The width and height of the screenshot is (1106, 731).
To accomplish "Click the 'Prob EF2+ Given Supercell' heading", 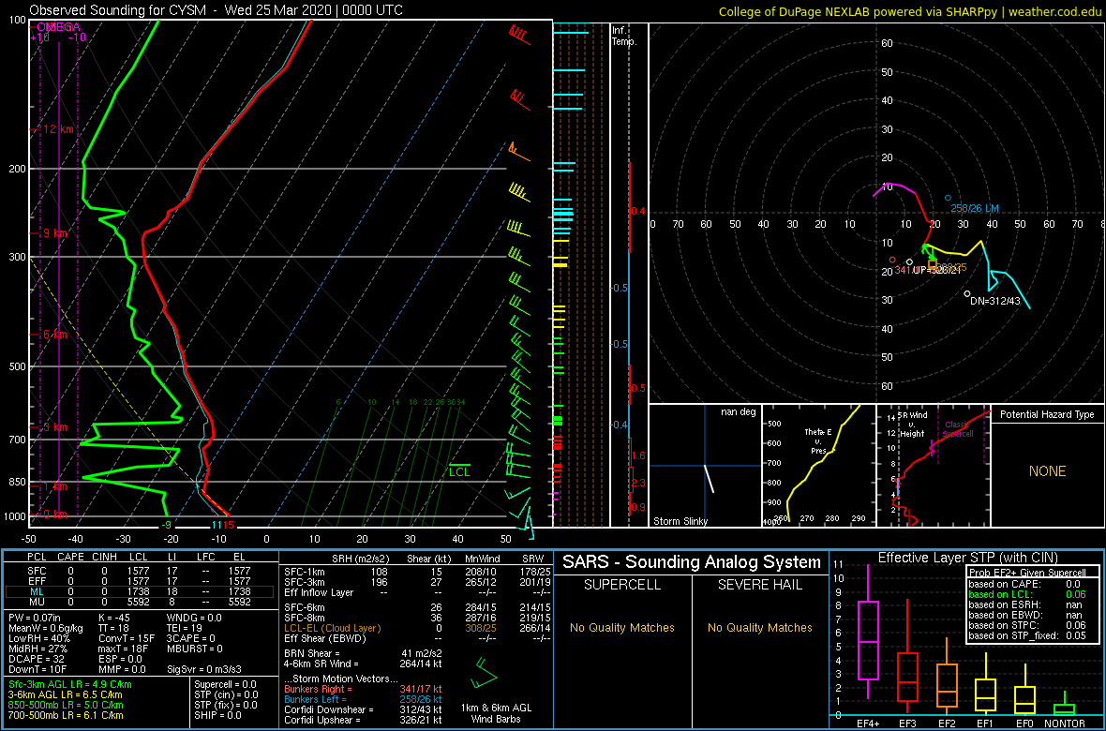I will click(x=1027, y=573).
